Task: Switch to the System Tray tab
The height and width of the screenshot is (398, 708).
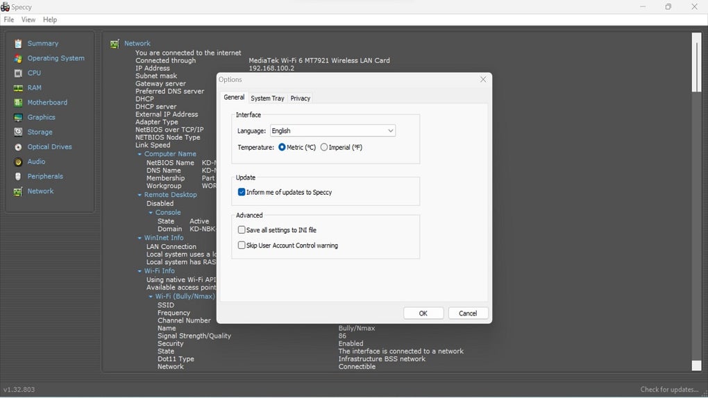Action: point(267,98)
